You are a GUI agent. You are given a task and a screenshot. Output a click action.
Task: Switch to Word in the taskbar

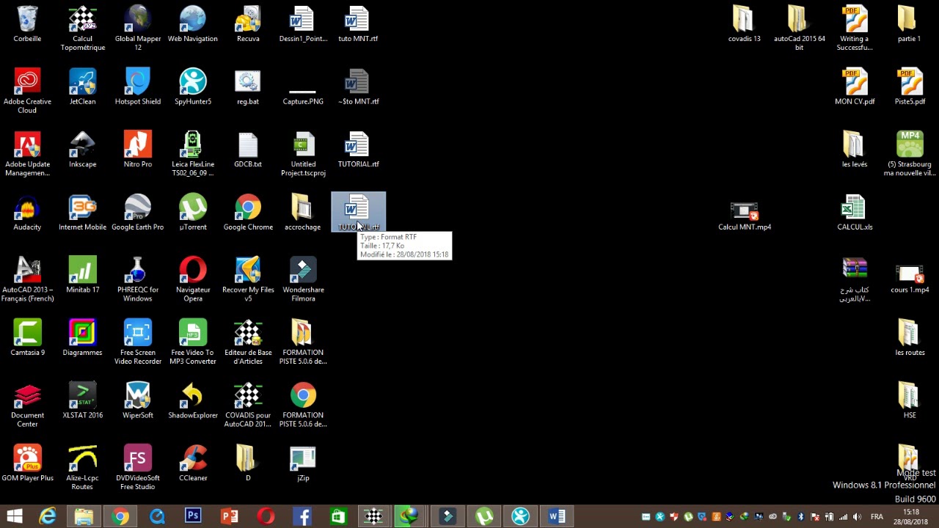coord(557,516)
